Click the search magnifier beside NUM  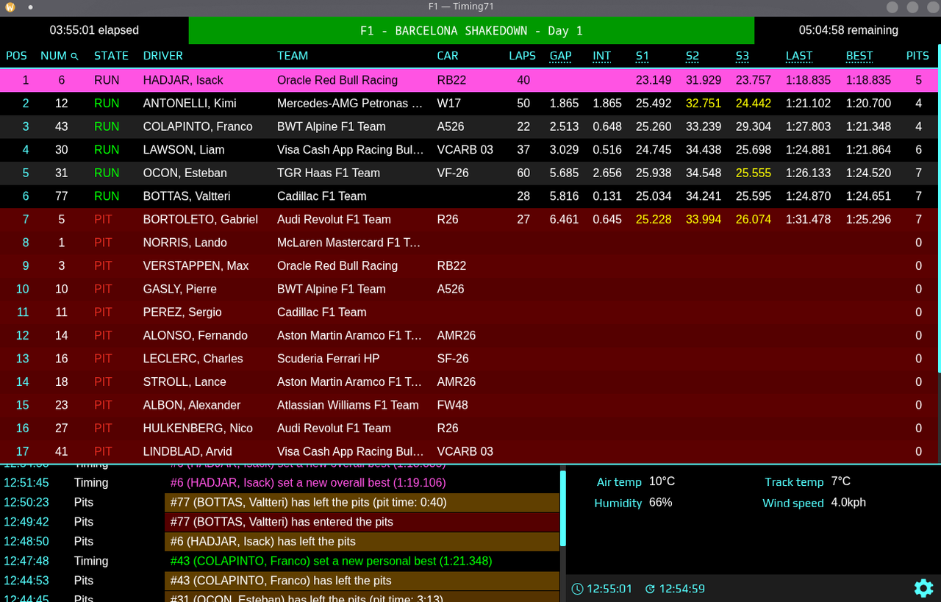pyautogui.click(x=74, y=56)
